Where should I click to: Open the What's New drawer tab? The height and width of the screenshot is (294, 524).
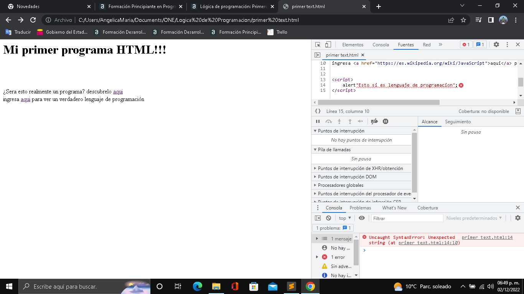394,208
